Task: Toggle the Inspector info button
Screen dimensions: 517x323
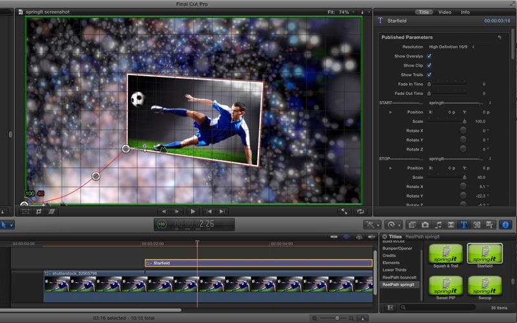Action: 505,225
